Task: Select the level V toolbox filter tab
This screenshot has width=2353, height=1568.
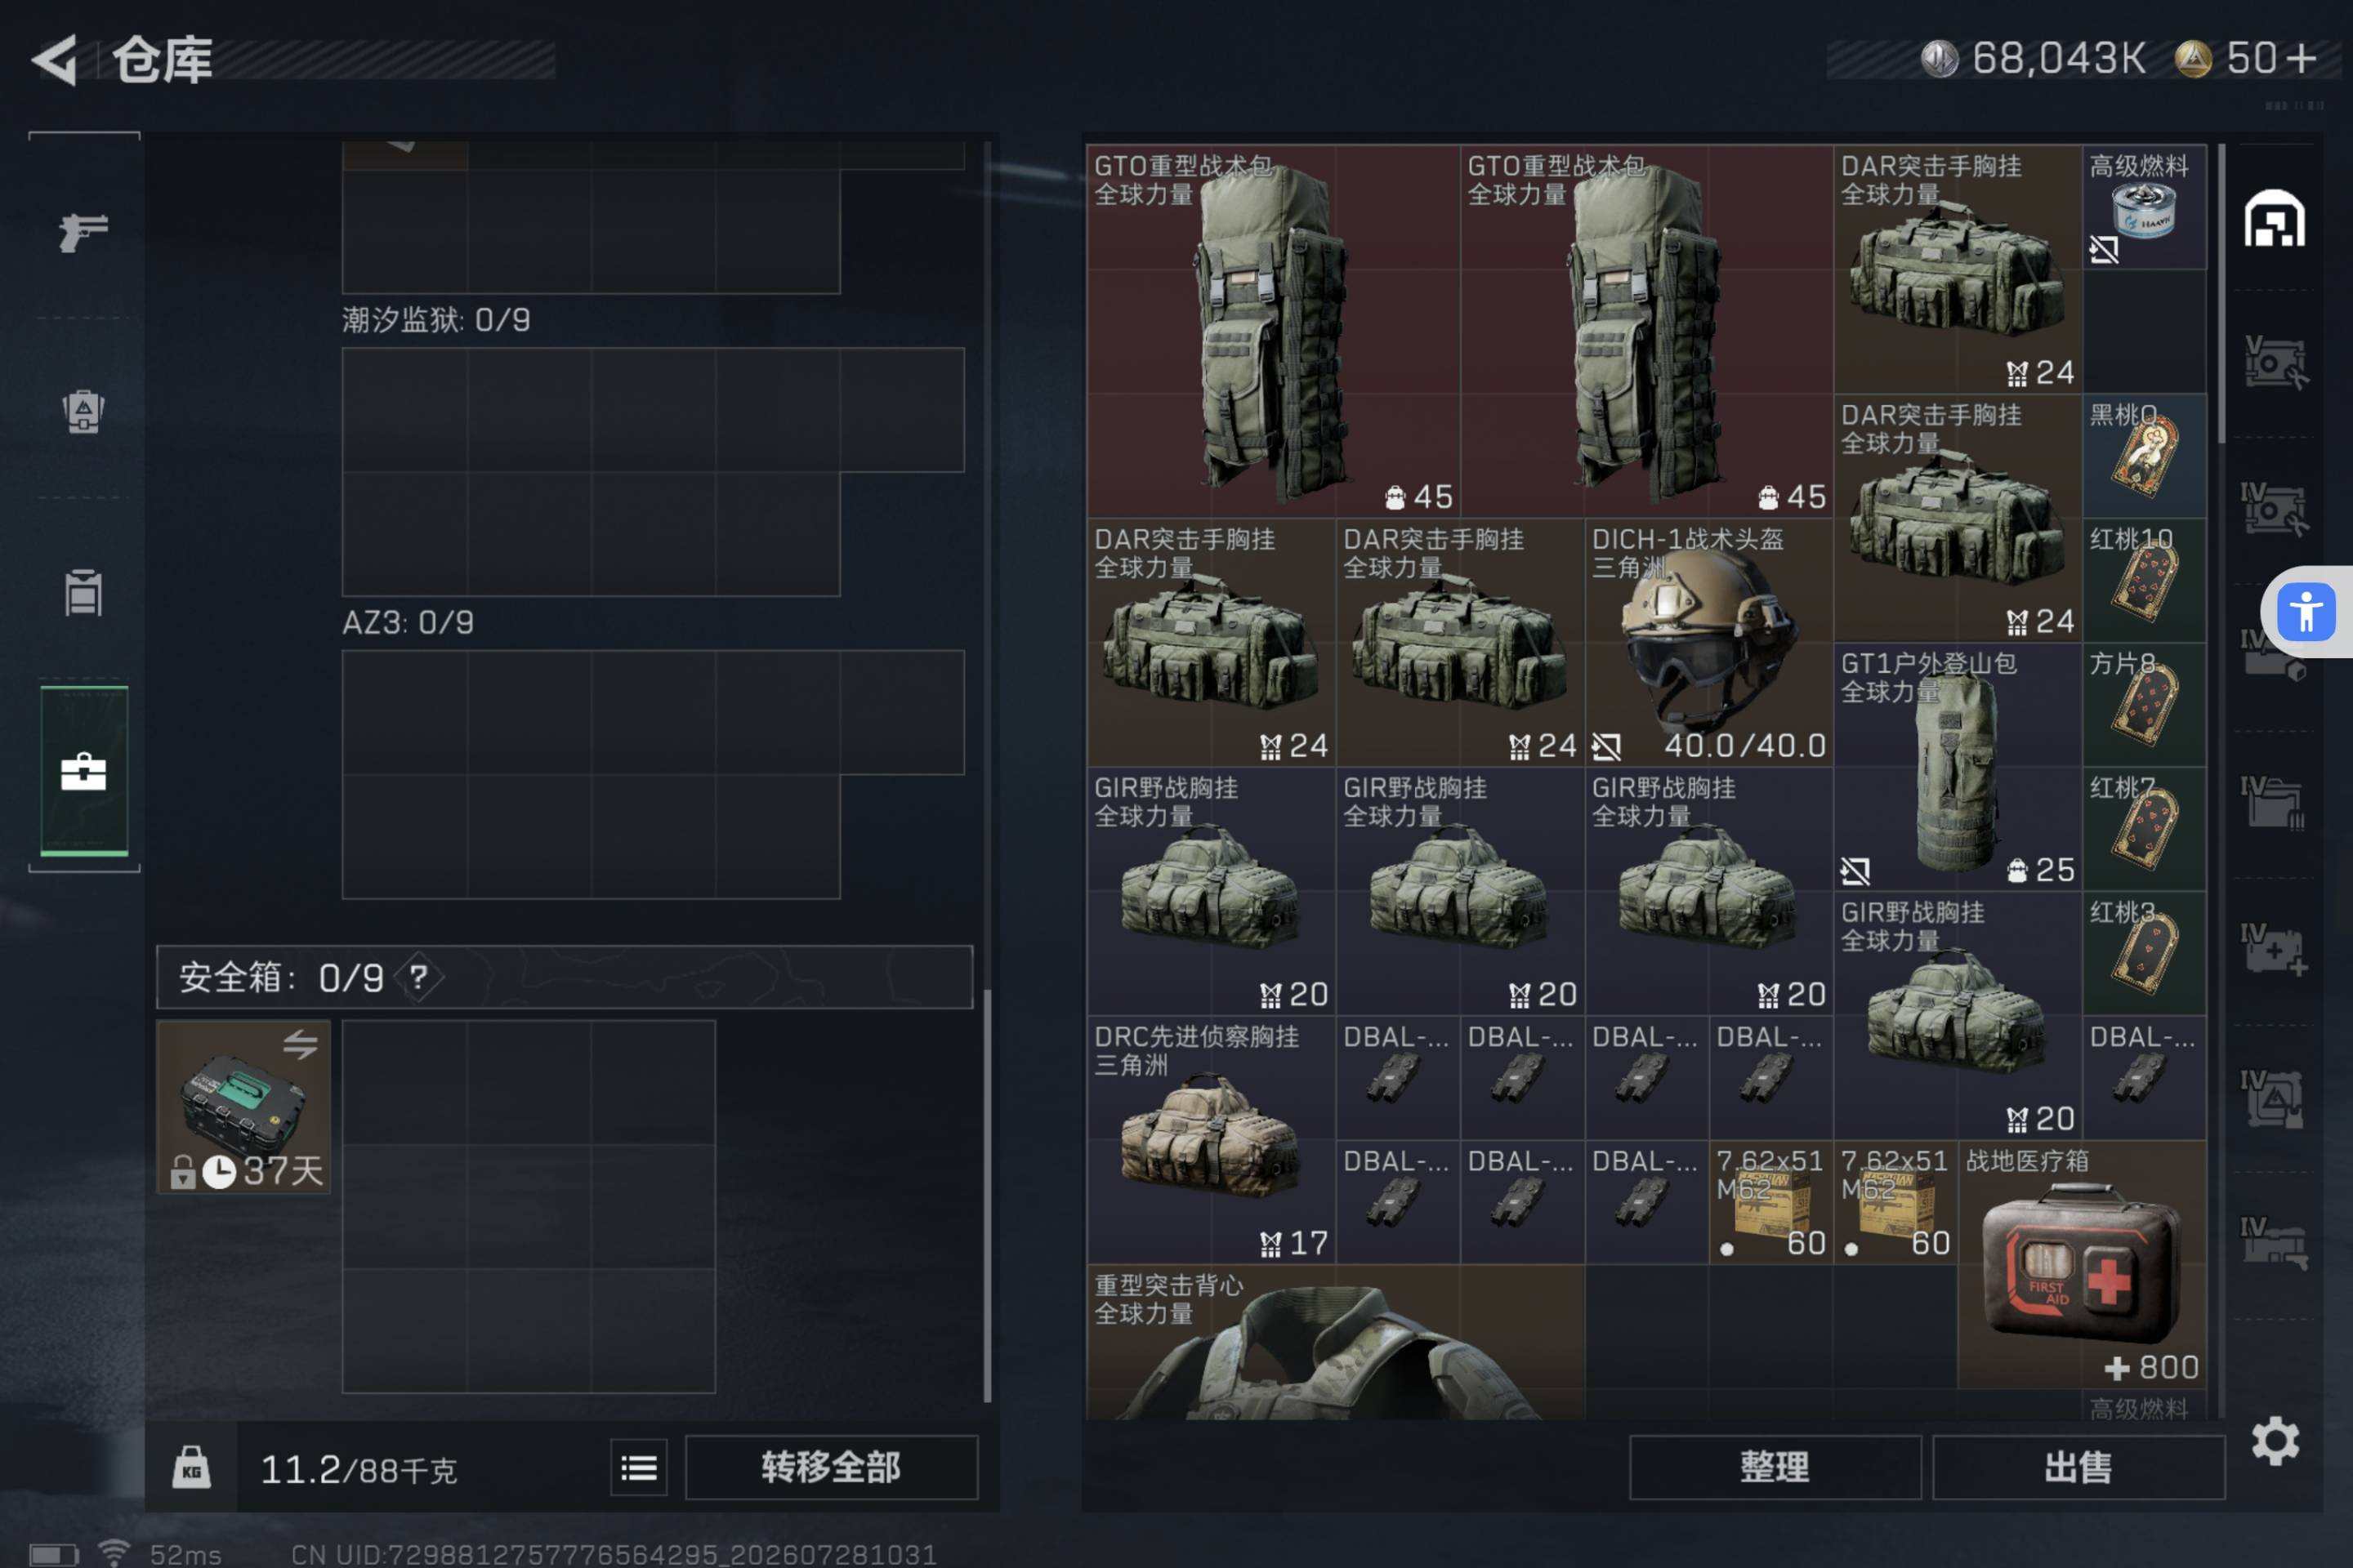Action: [2274, 362]
